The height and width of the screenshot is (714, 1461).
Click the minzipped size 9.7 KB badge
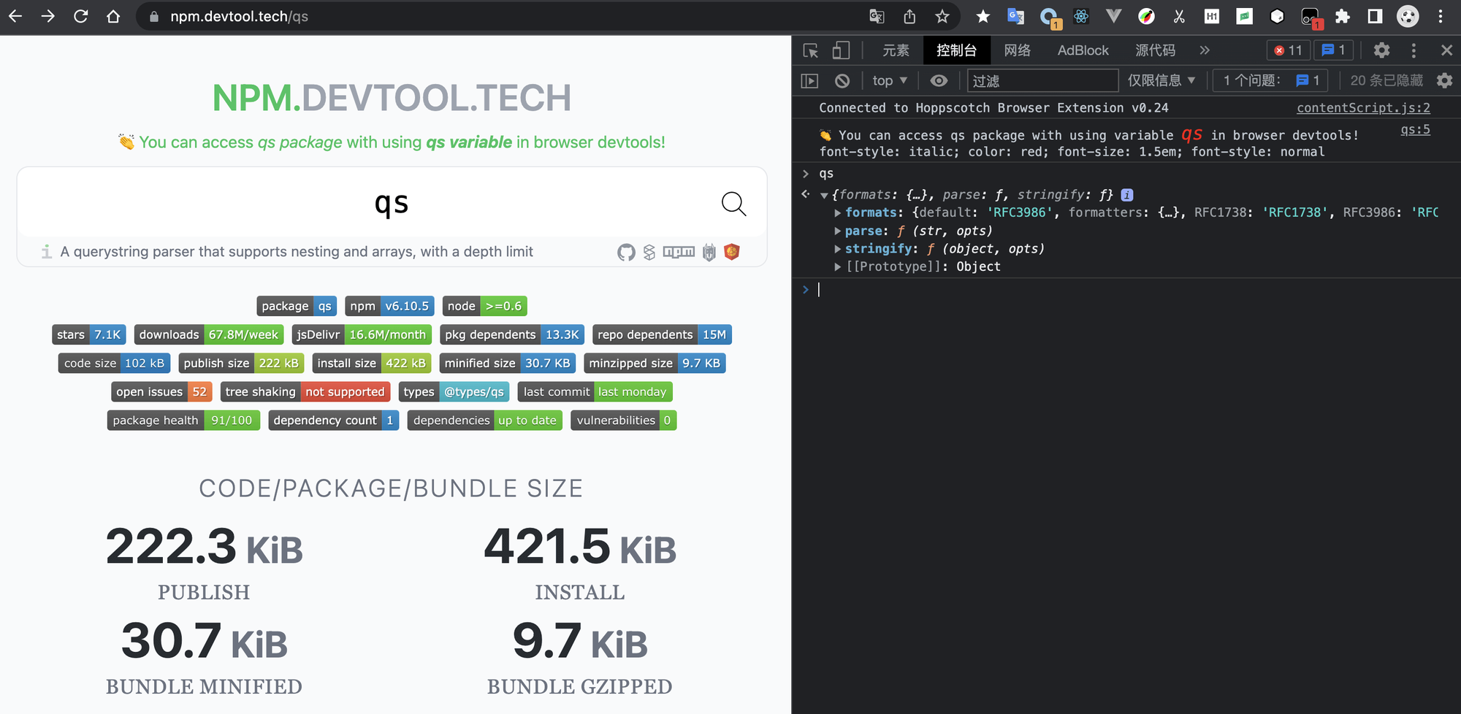coord(655,364)
